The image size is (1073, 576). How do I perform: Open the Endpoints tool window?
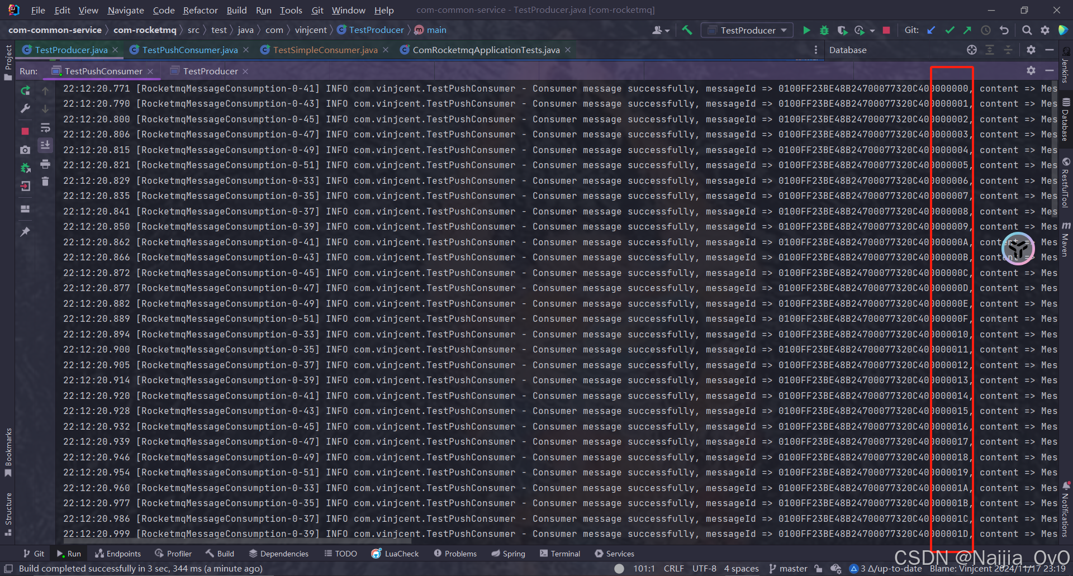coord(117,554)
